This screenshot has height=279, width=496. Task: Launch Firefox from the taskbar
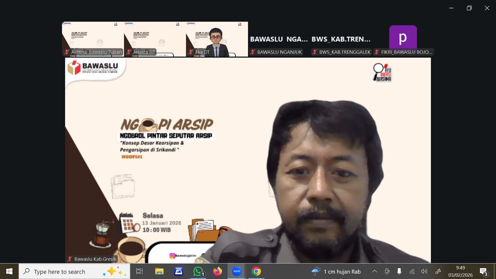tap(217, 272)
